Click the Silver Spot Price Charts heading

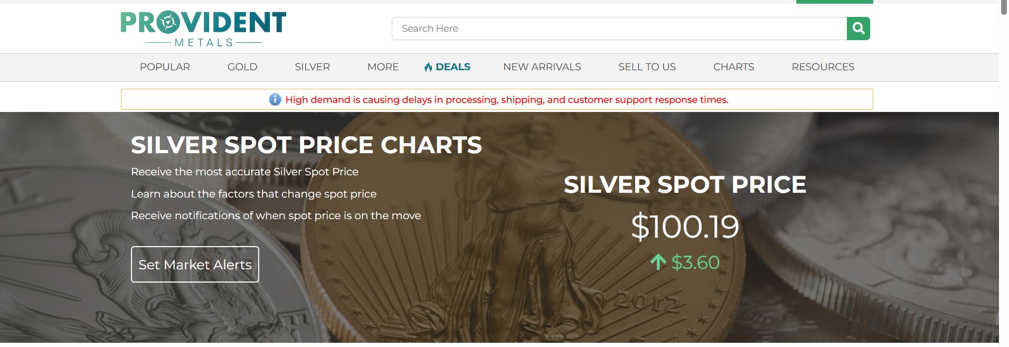[x=306, y=145]
